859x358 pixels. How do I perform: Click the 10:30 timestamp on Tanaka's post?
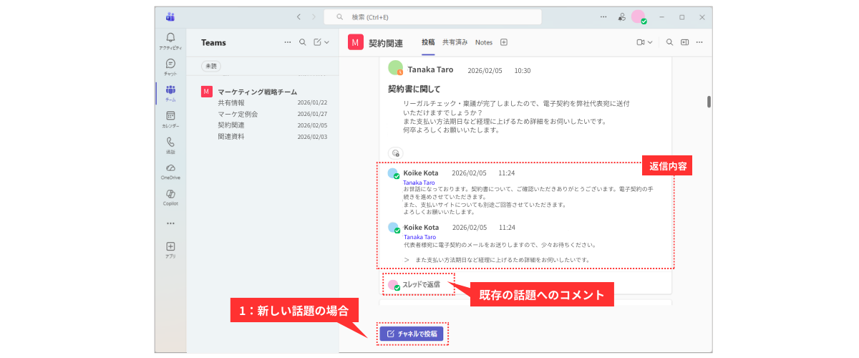(523, 71)
